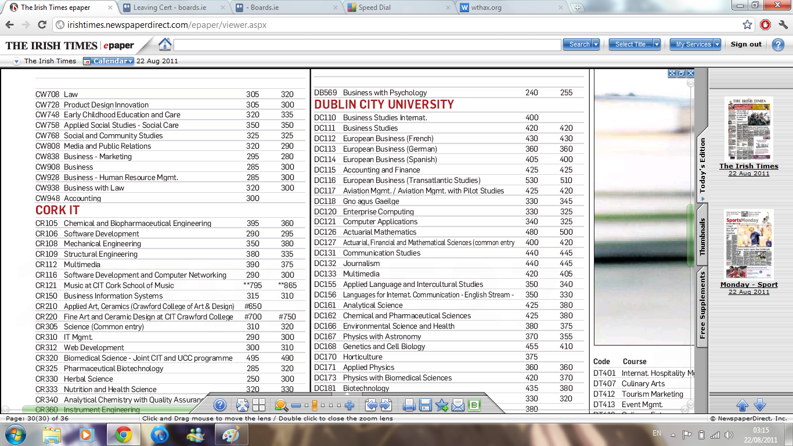Screen dimensions: 793x446
Task: Click the restore icon on the zoom lens panel
Action: point(682,73)
